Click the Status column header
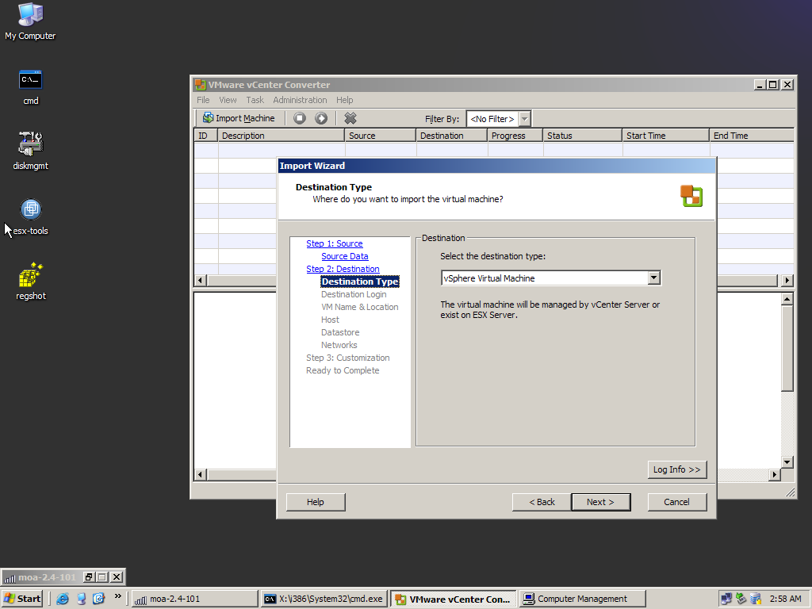Screen dimensions: 812x609 tap(583, 136)
